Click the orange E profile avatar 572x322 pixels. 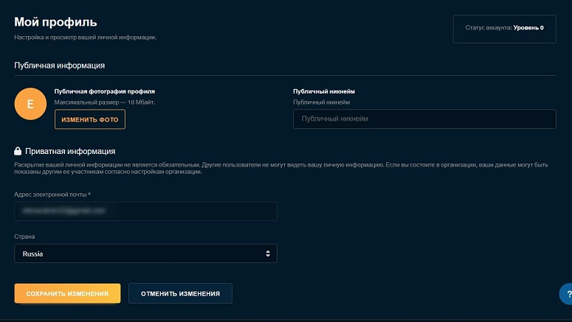click(30, 104)
